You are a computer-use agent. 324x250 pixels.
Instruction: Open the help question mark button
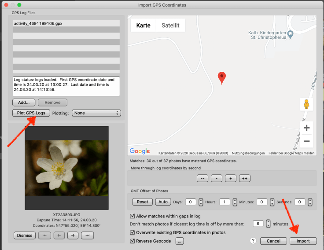253,241
